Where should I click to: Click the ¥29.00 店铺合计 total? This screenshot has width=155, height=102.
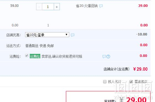coord(140,69)
